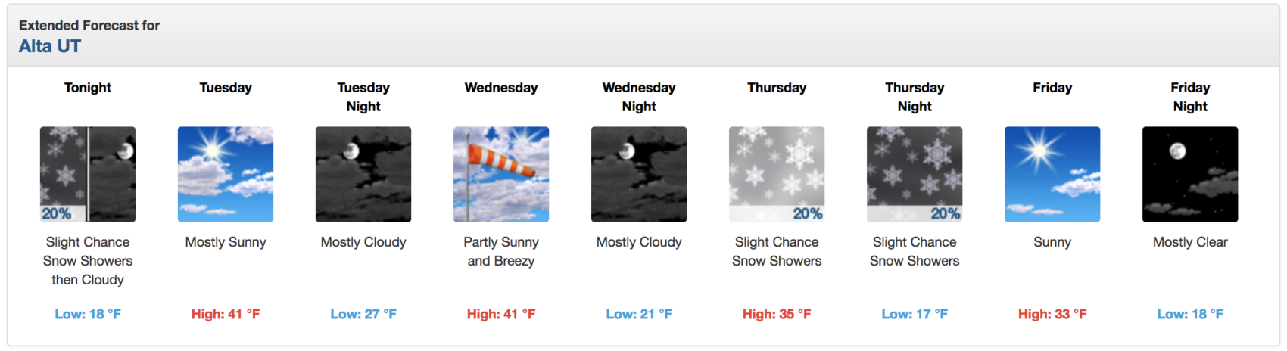Click Friday's sunny sky icon

coord(1052,174)
